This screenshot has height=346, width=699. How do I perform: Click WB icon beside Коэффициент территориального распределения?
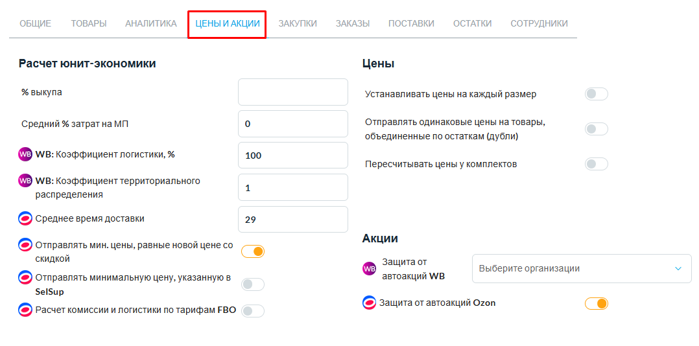click(25, 181)
